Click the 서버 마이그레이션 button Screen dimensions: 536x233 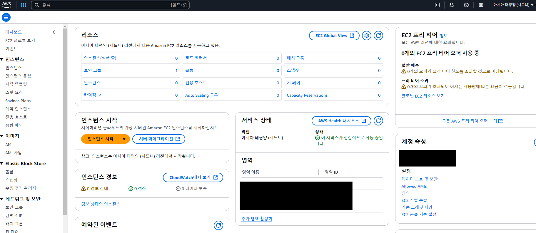(x=159, y=139)
